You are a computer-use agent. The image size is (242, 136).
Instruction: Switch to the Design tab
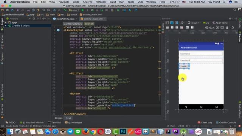59,118
